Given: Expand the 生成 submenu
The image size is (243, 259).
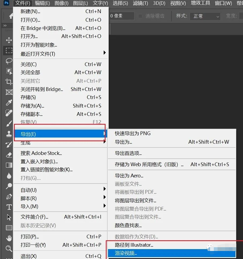Looking at the screenshot, I should 61,143.
